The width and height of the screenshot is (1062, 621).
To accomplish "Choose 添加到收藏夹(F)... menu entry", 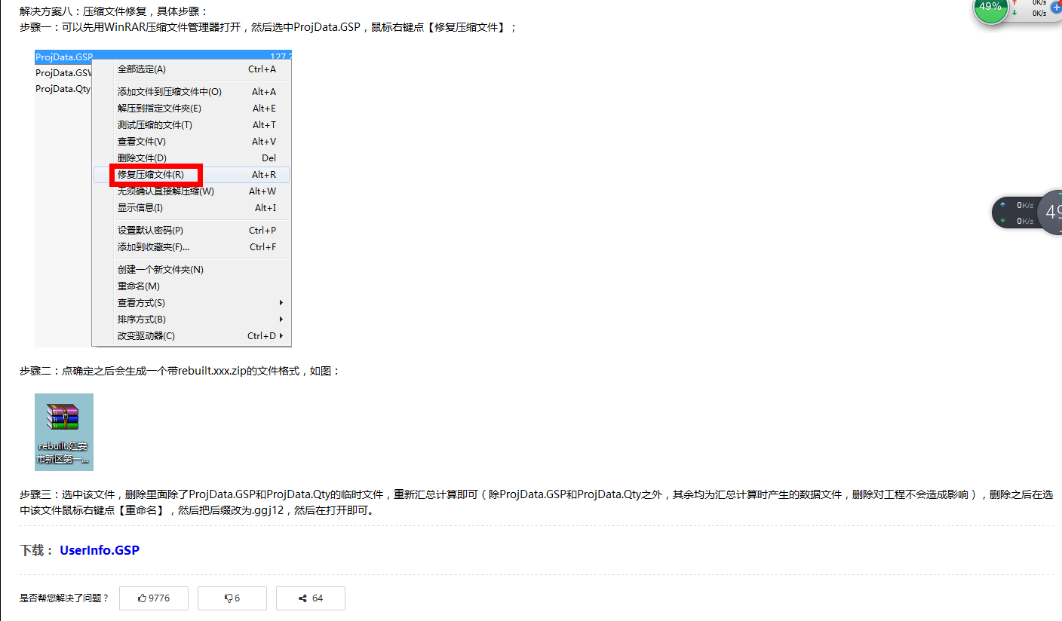I will tap(192, 247).
